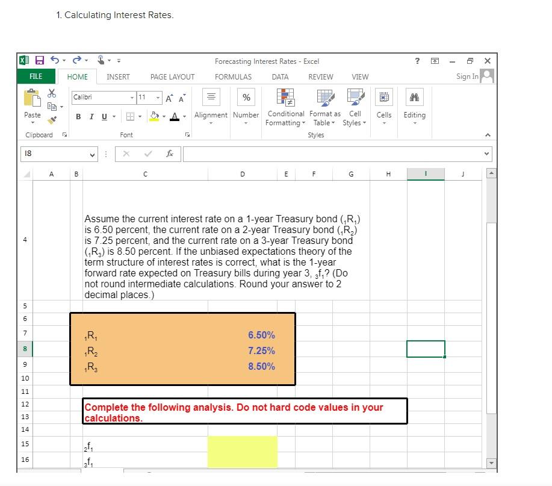Click the Number percent icon
The width and height of the screenshot is (552, 486).
(x=246, y=97)
